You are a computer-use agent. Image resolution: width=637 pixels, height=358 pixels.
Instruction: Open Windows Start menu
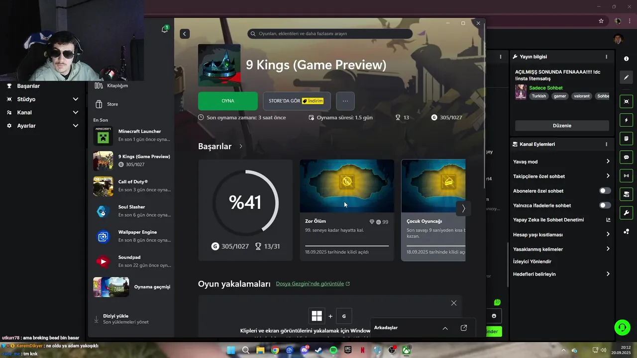(x=231, y=350)
